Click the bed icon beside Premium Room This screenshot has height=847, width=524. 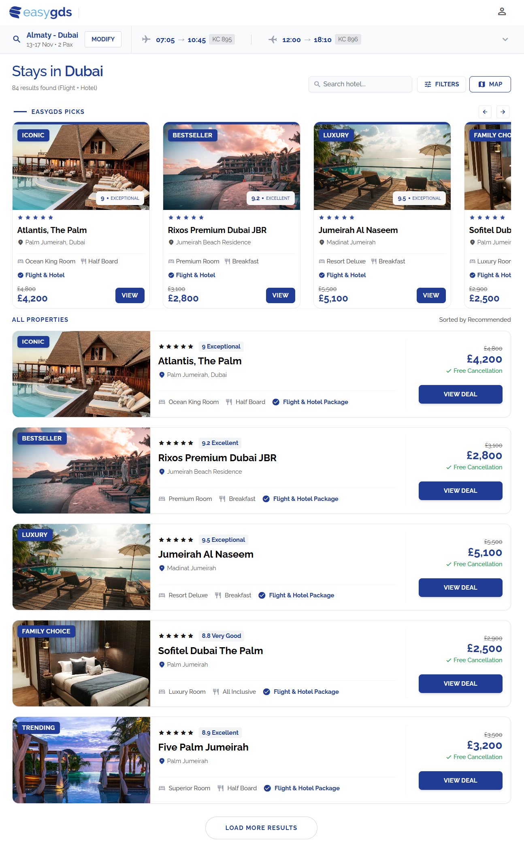[x=162, y=498]
